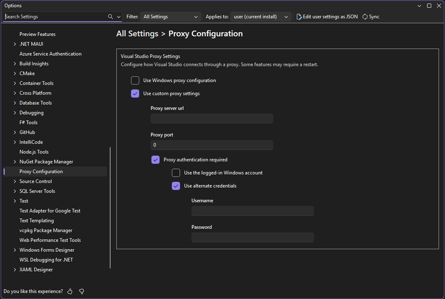Expand the Debugging tree node
The width and height of the screenshot is (445, 299).
15,113
